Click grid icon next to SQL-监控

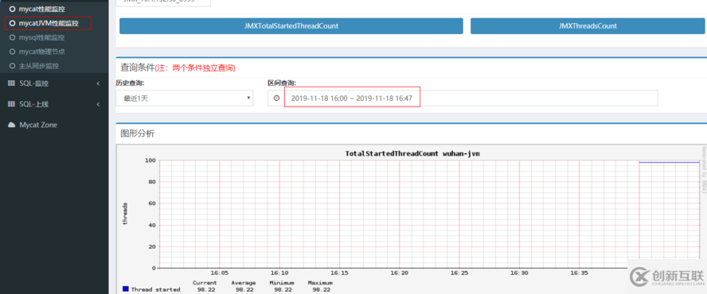point(12,83)
